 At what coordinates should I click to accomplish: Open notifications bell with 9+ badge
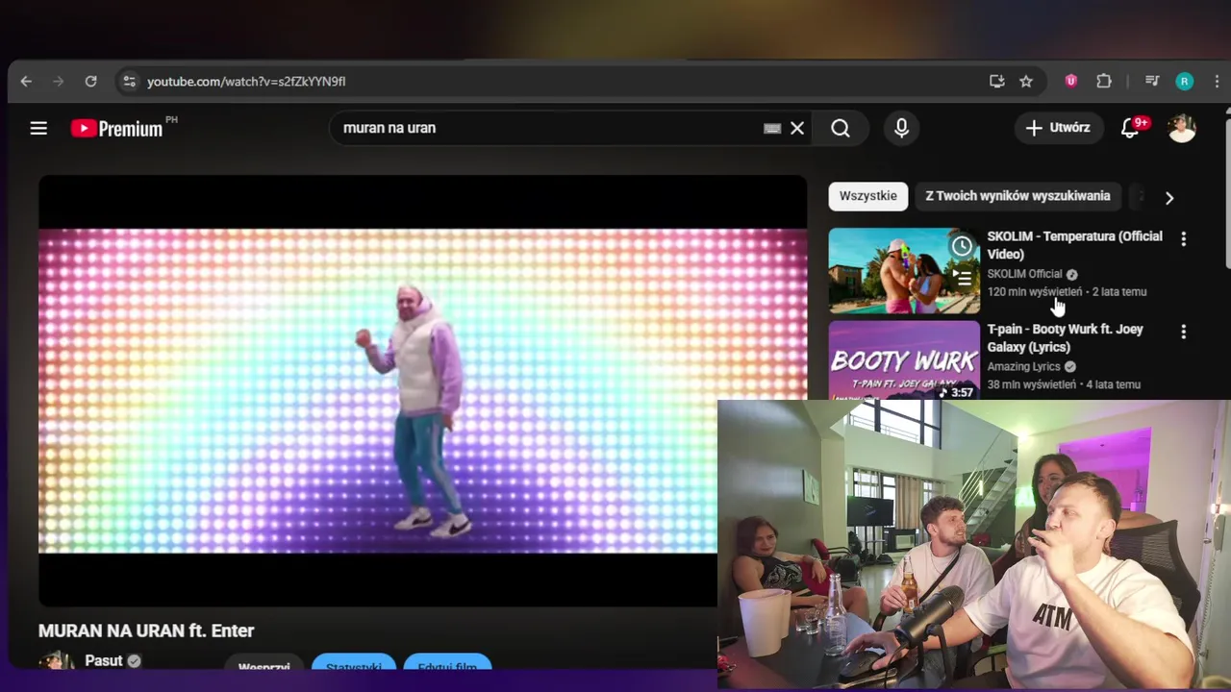tap(1132, 128)
